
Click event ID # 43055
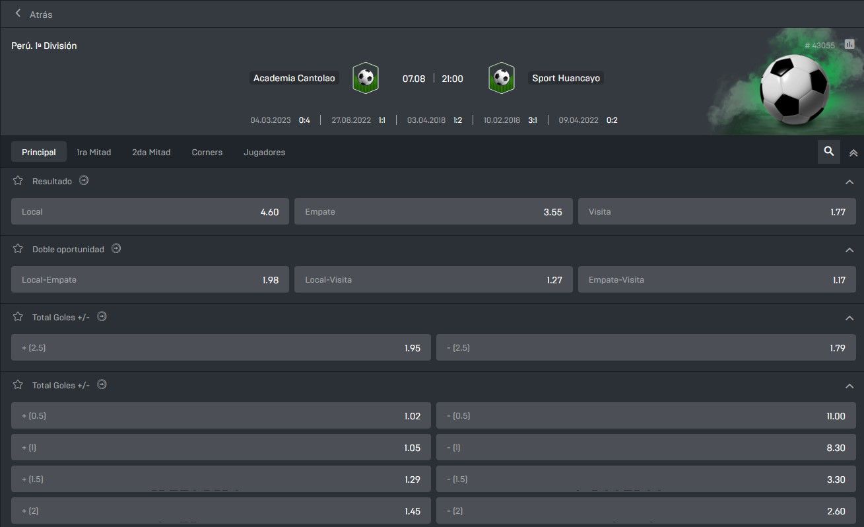coord(820,46)
